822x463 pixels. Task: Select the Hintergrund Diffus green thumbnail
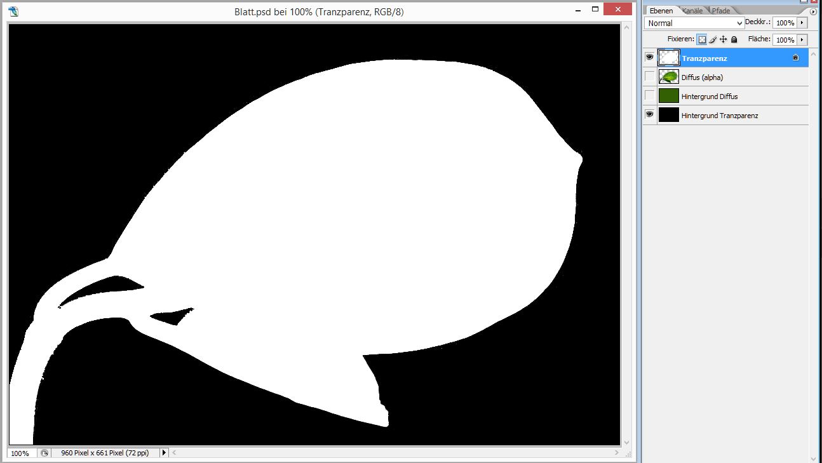pos(669,96)
